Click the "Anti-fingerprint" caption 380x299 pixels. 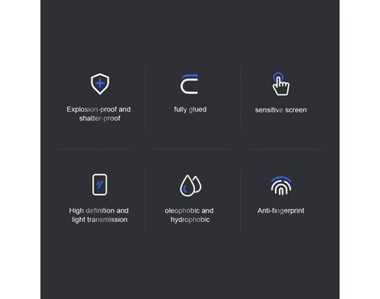tap(281, 211)
